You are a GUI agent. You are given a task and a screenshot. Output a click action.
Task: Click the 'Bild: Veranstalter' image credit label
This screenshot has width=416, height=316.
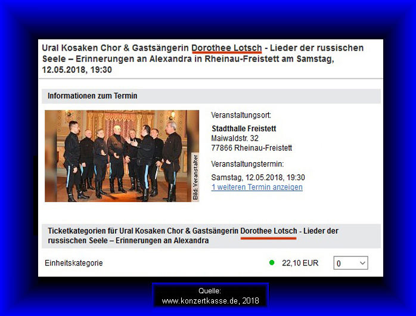point(195,177)
